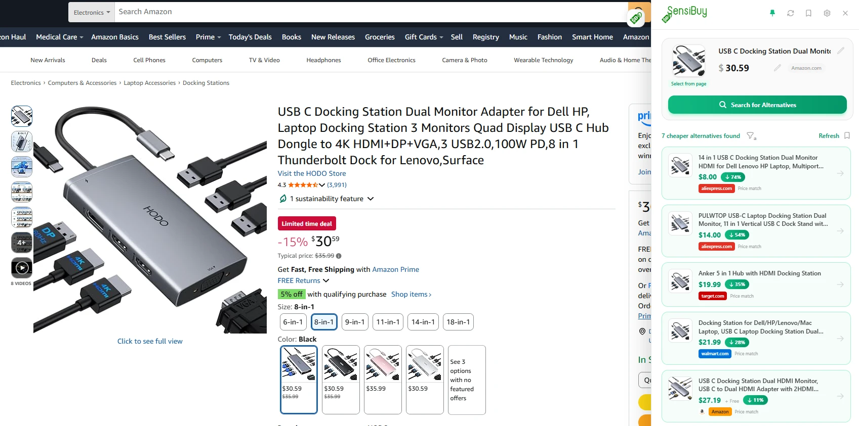Click Refresh in SensiBuy results
Image resolution: width=859 pixels, height=426 pixels.
(x=829, y=136)
